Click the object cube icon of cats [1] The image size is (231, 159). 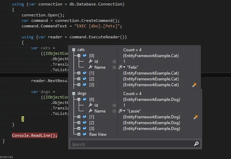click(x=85, y=73)
